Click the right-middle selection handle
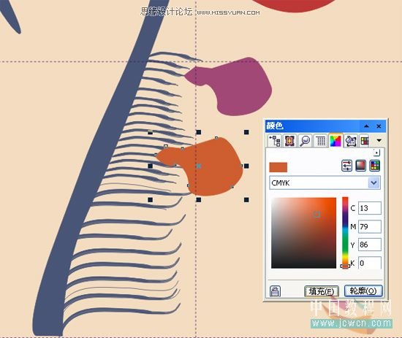 246,166
